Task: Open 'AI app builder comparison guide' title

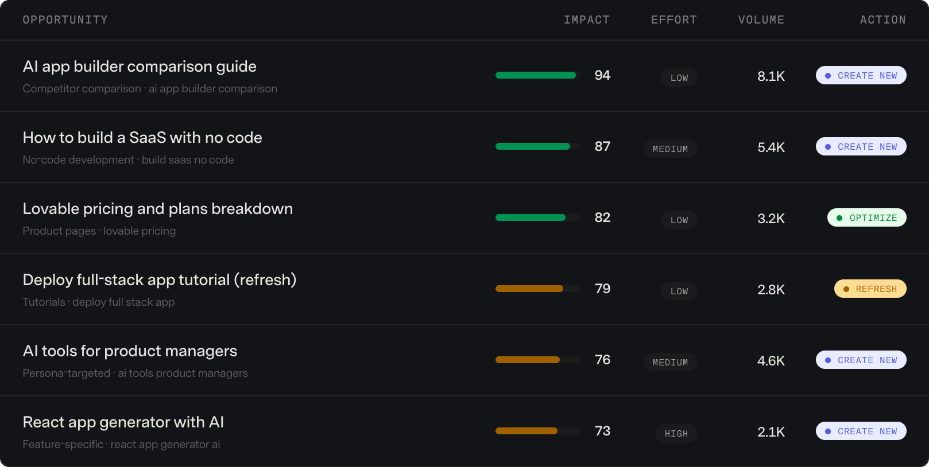Action: [x=140, y=67]
